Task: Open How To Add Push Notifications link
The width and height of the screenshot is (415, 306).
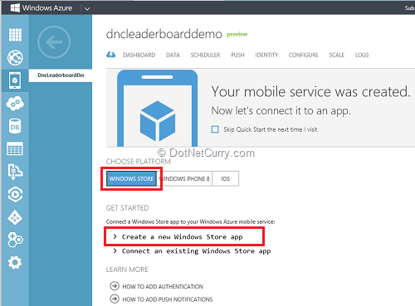Action: point(168,299)
